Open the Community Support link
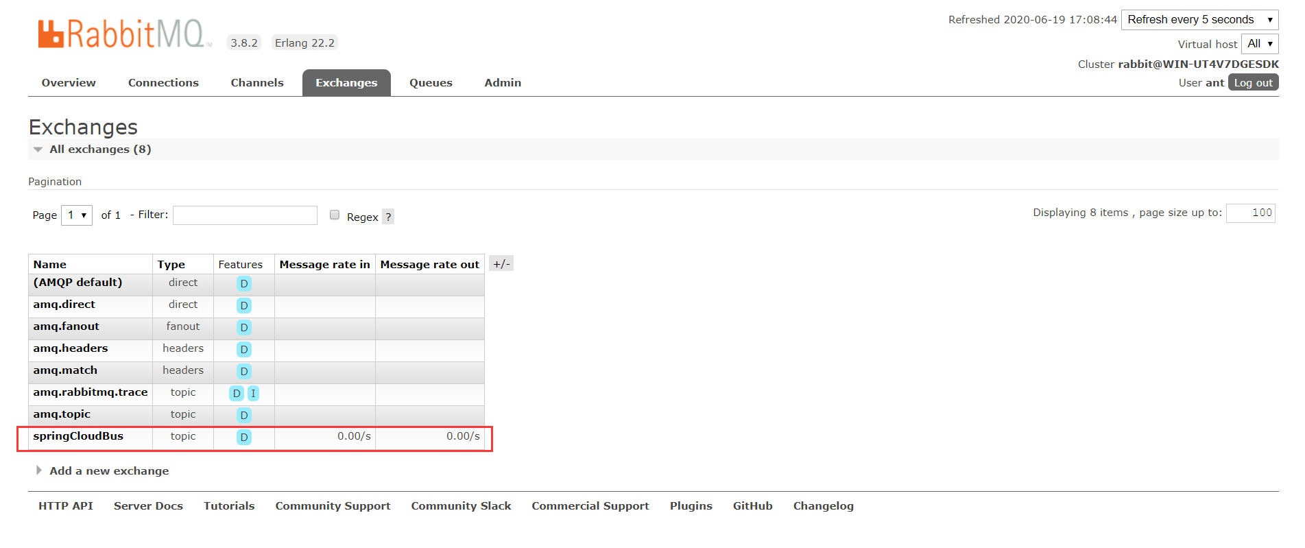This screenshot has height=548, width=1305. click(x=333, y=506)
